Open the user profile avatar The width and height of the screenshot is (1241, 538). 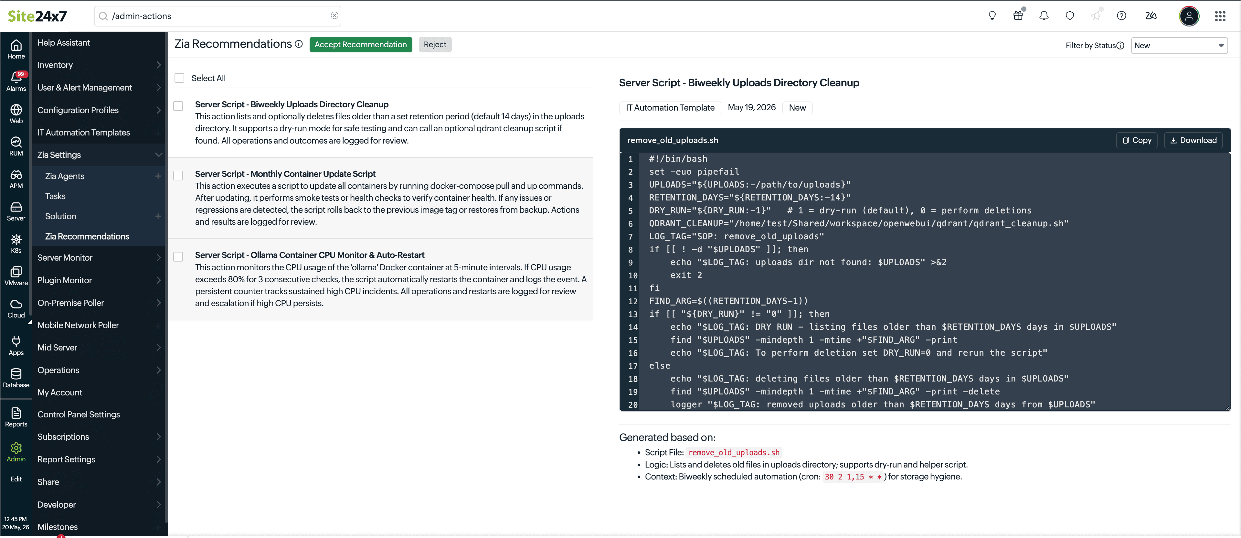1189,16
